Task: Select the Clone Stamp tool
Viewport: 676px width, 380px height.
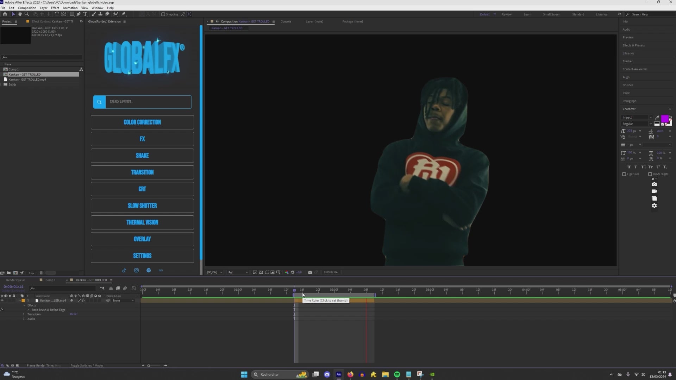Action: click(100, 14)
